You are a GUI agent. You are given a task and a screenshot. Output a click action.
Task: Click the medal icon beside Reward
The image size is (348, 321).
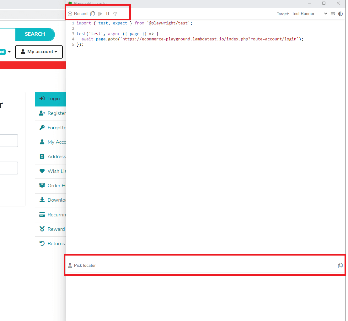(x=42, y=229)
